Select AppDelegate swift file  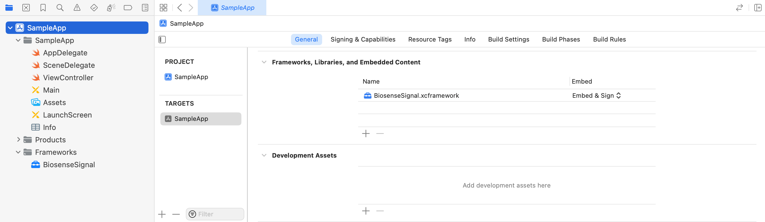point(65,53)
